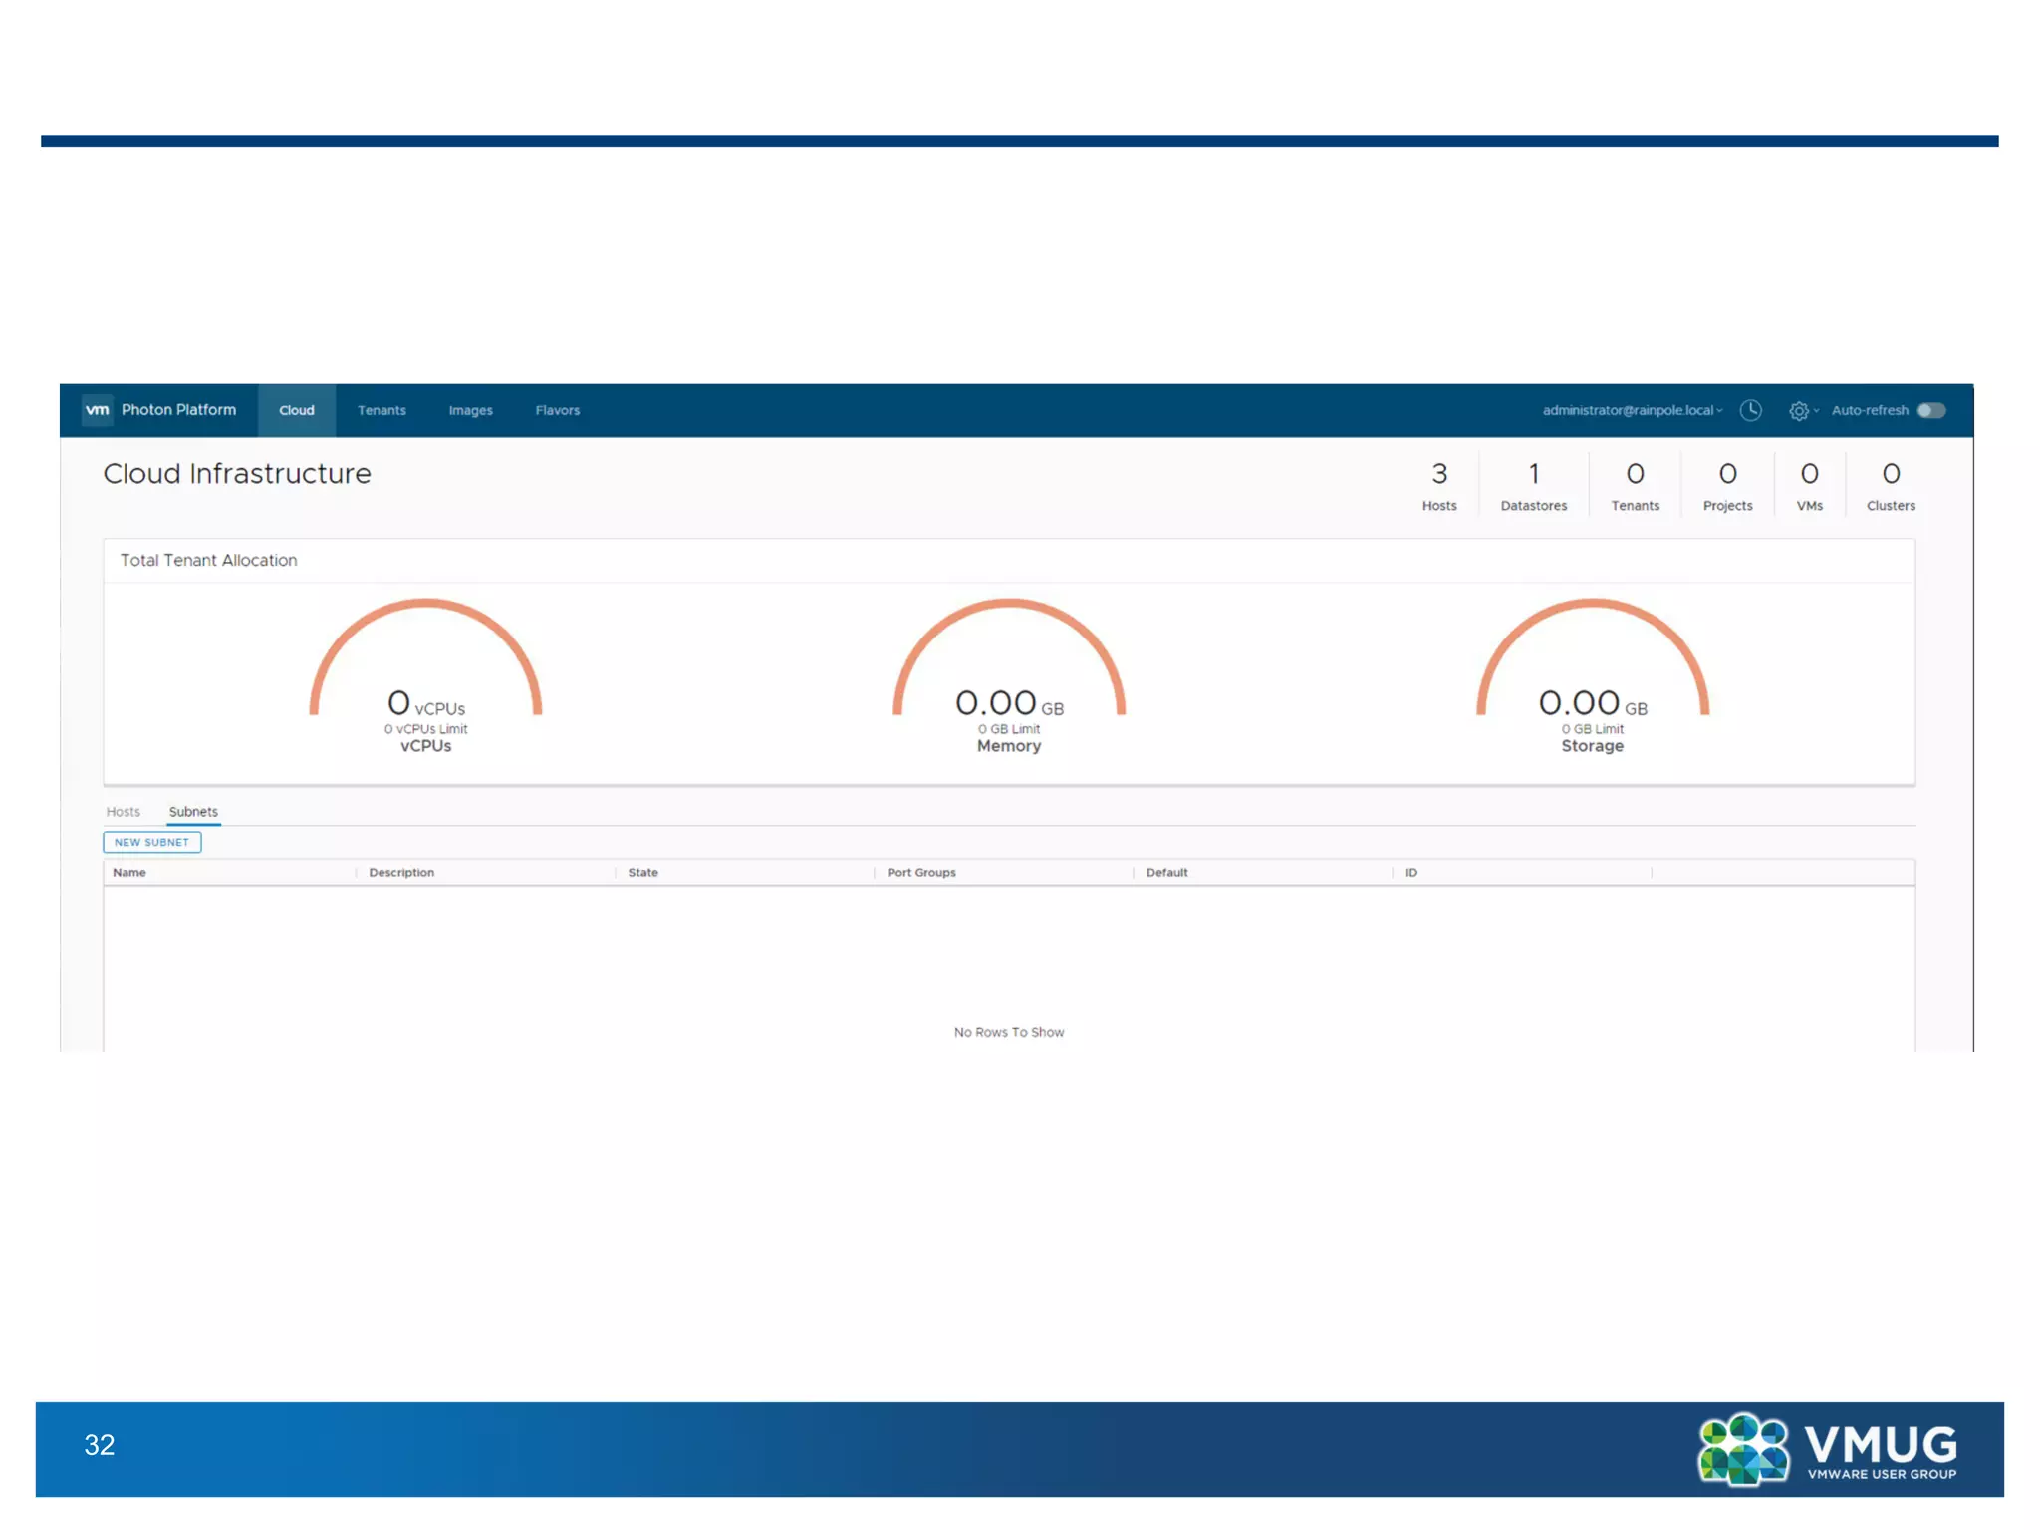This screenshot has height=1530, width=2040.
Task: Expand the arrow next to gear icon
Action: tap(1816, 410)
